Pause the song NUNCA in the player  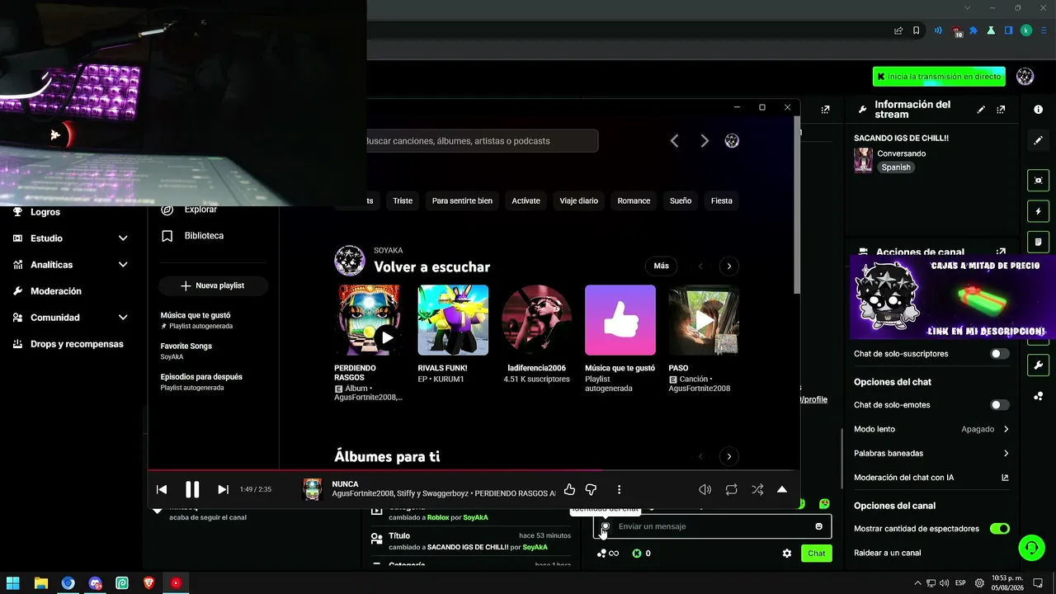[x=191, y=489]
